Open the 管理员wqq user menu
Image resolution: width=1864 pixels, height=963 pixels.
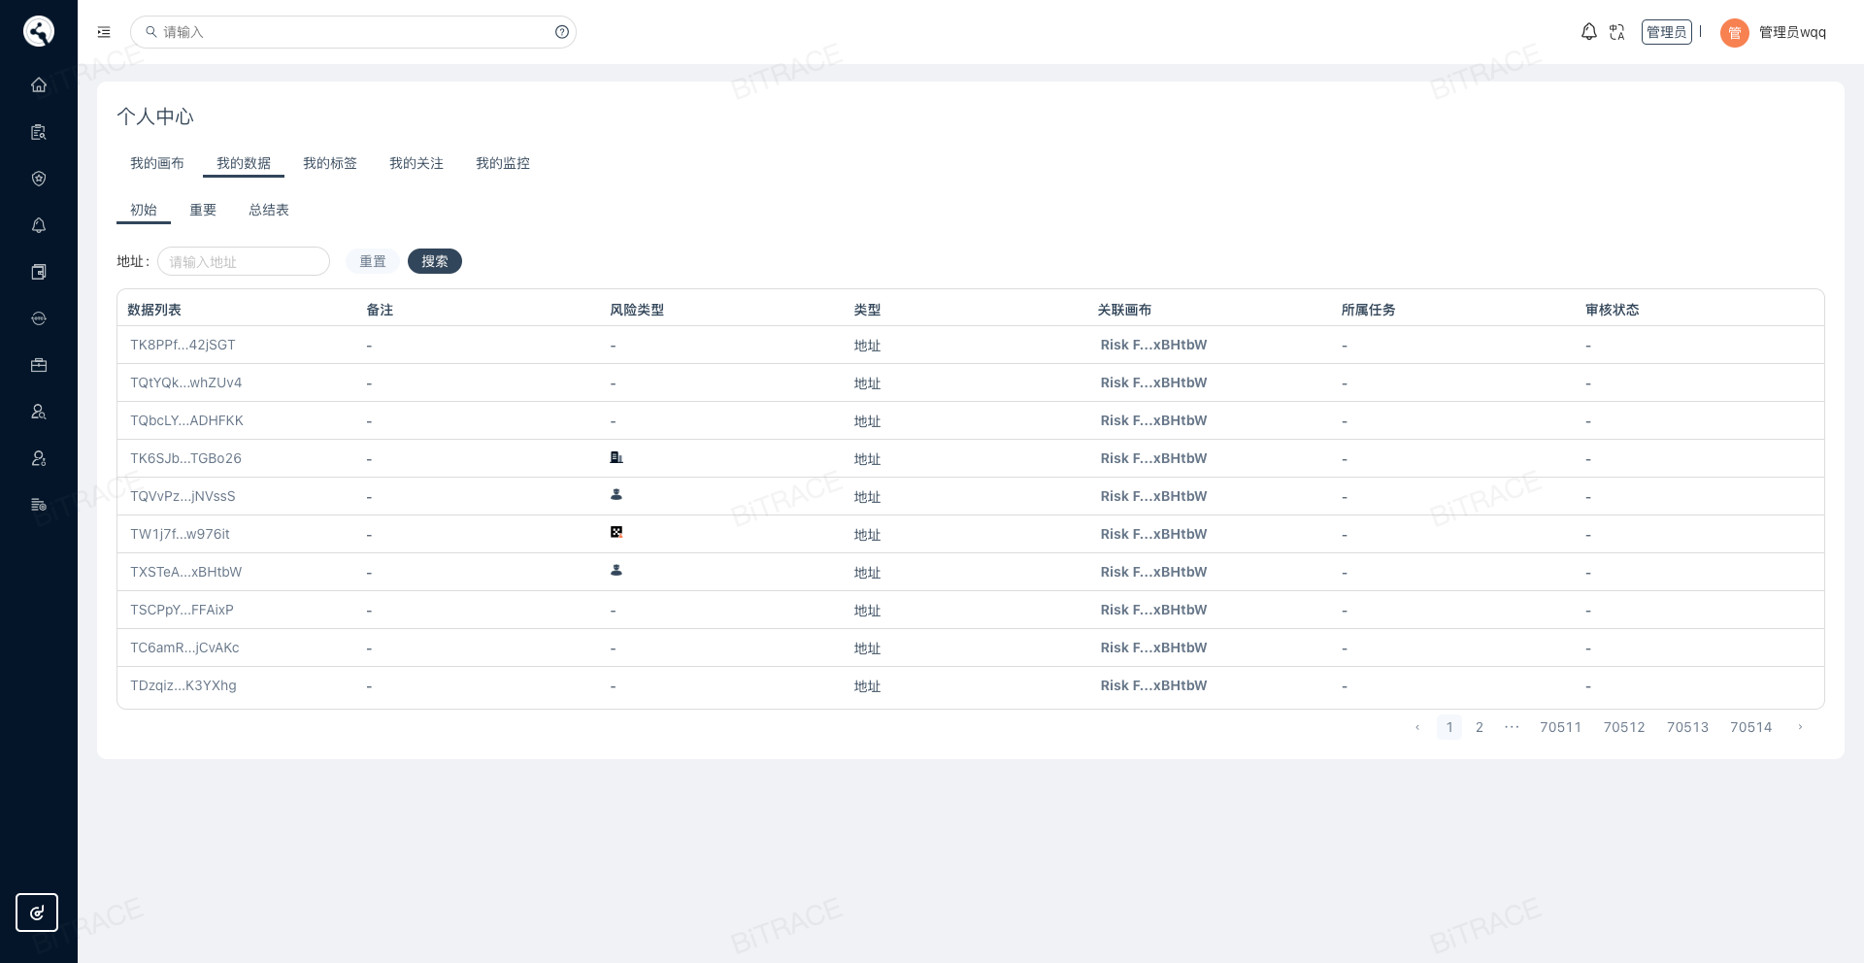[1792, 32]
